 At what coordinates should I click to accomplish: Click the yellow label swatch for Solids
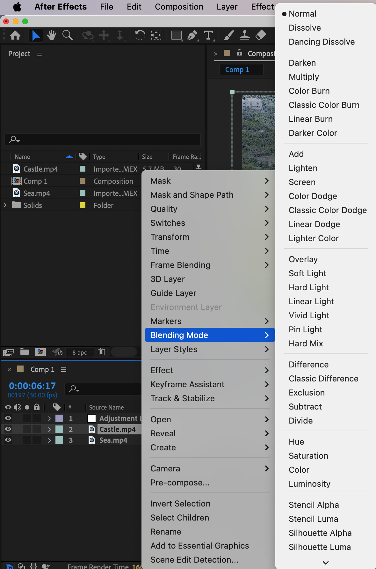pyautogui.click(x=83, y=205)
